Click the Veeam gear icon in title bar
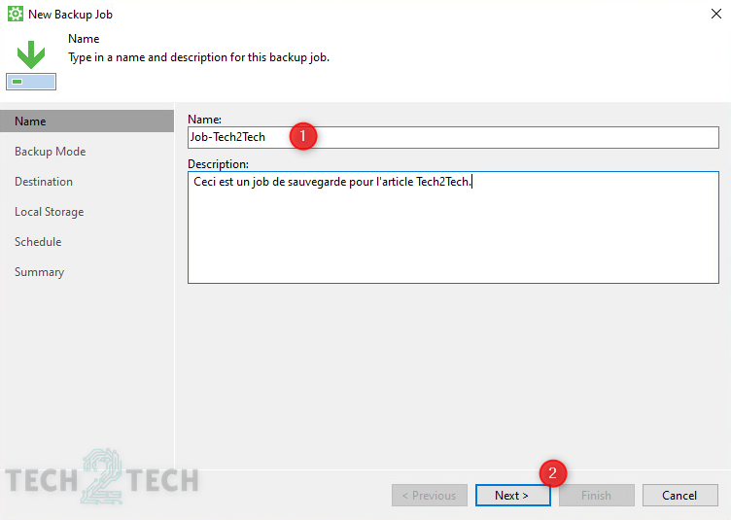 point(16,15)
